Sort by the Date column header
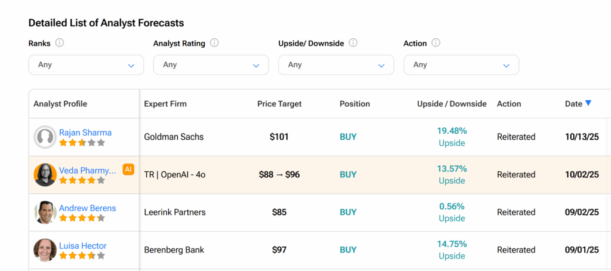This screenshot has width=611, height=271. (x=573, y=104)
